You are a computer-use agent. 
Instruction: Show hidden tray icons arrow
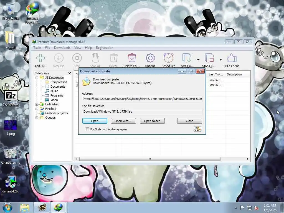tap(236, 208)
